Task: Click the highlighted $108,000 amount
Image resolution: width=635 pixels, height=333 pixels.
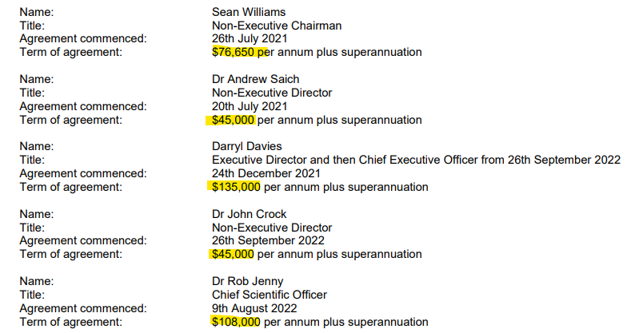Action: (x=236, y=322)
